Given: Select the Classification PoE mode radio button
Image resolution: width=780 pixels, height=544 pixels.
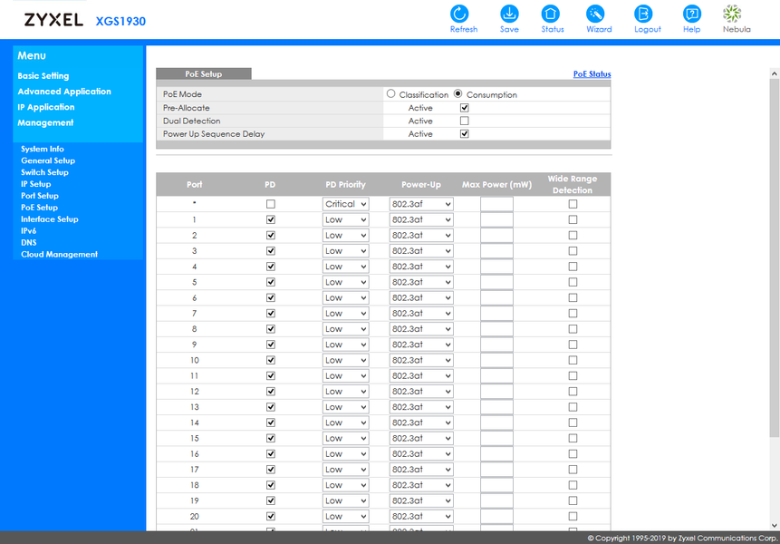Looking at the screenshot, I should tap(391, 93).
